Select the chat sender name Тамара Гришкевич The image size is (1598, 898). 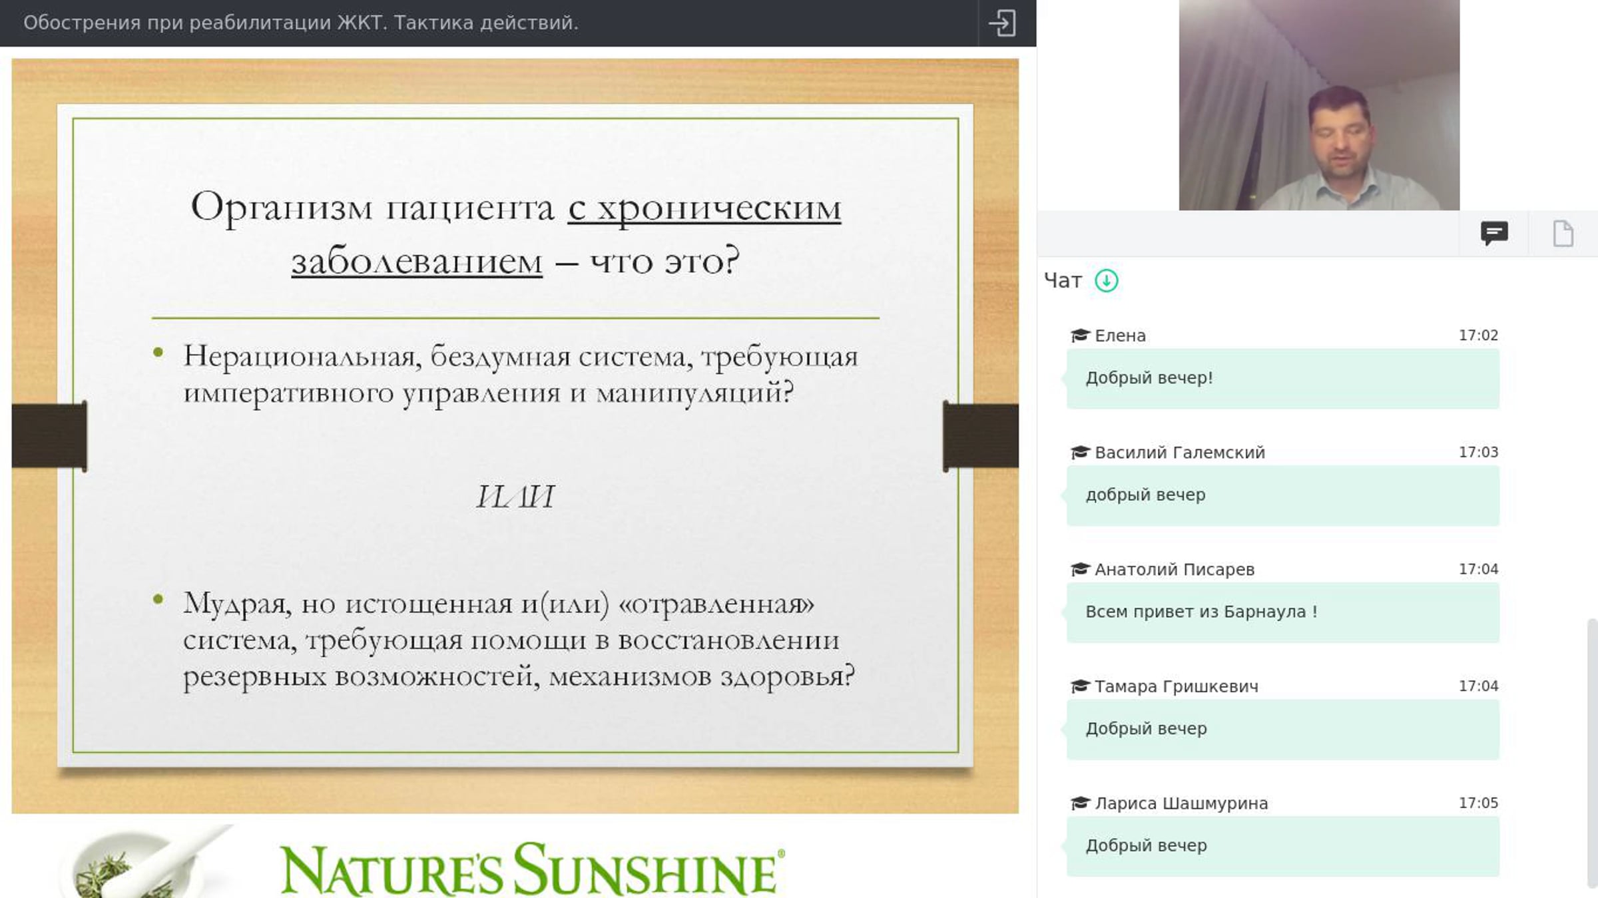point(1177,686)
